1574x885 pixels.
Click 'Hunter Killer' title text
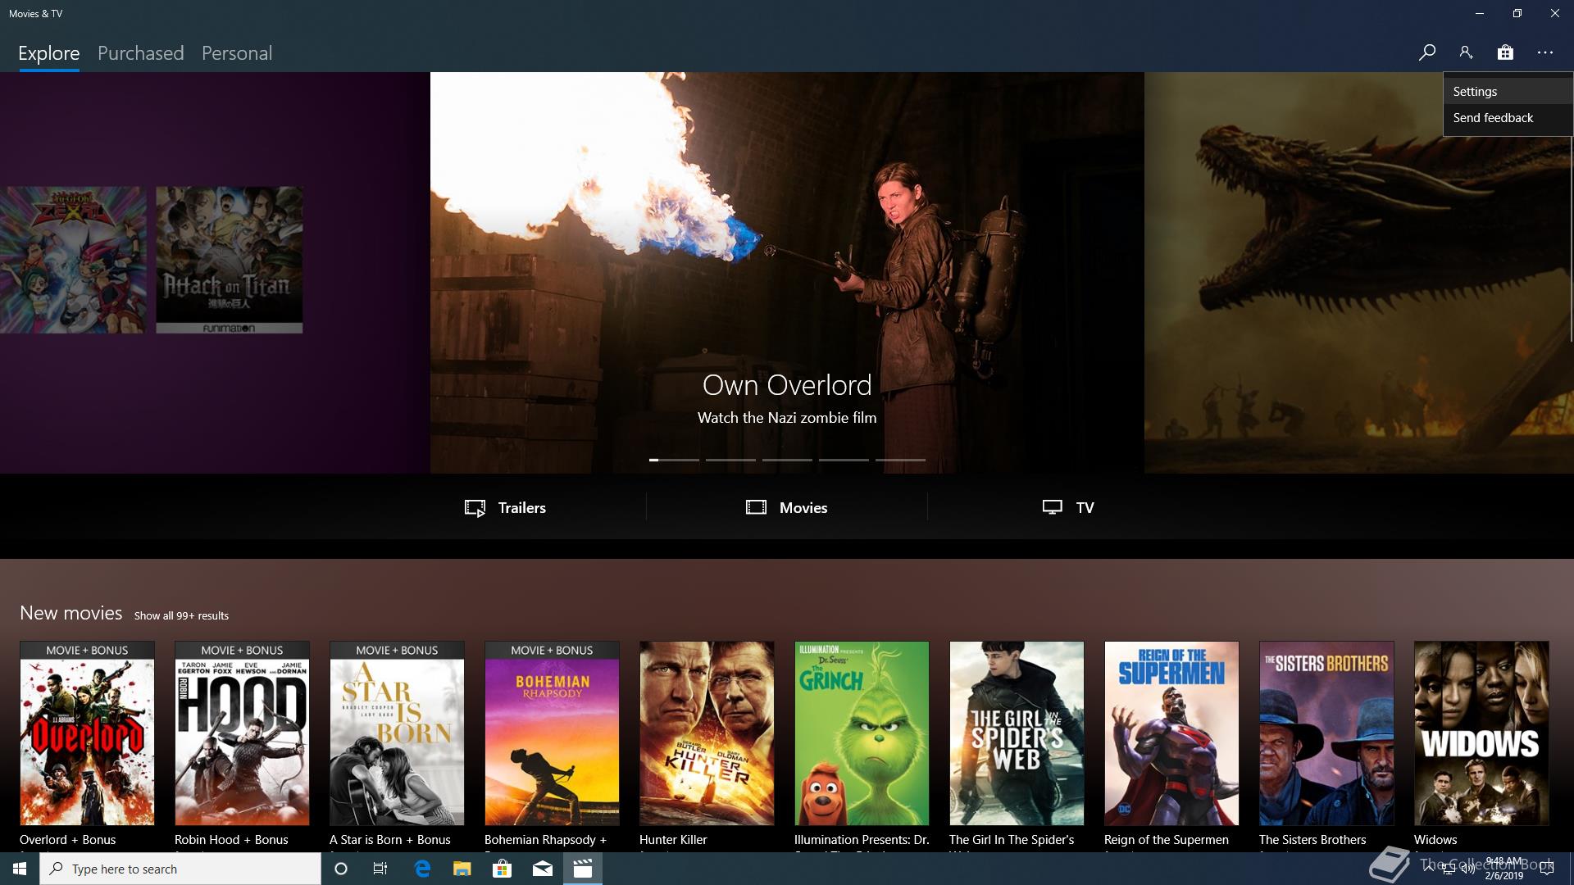pos(673,840)
